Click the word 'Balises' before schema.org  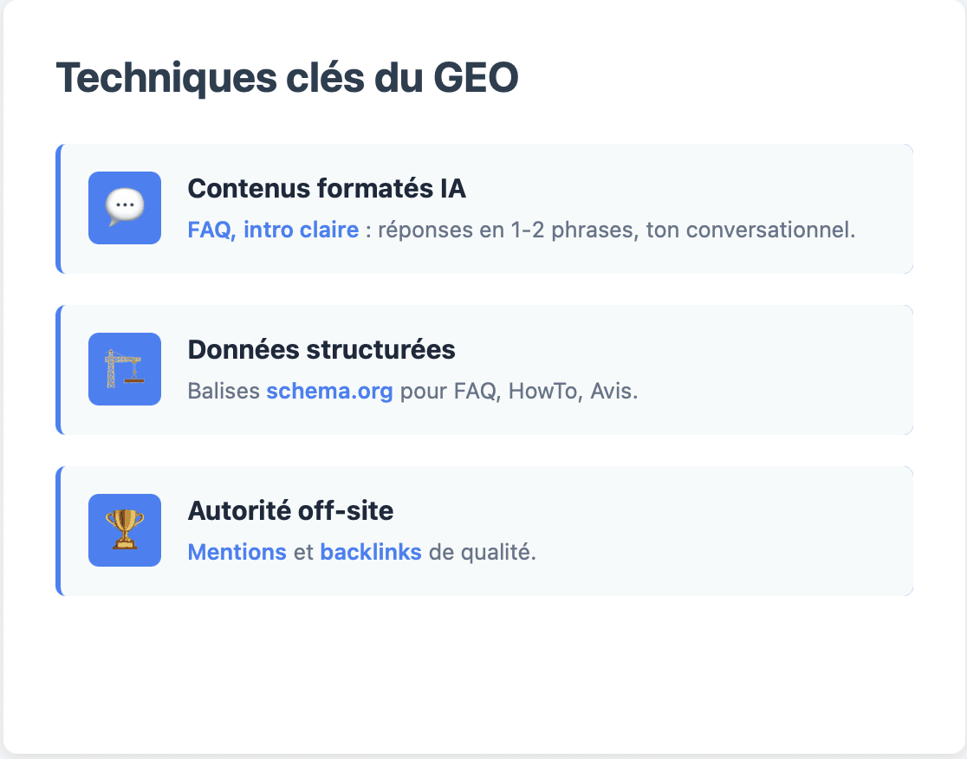click(224, 392)
